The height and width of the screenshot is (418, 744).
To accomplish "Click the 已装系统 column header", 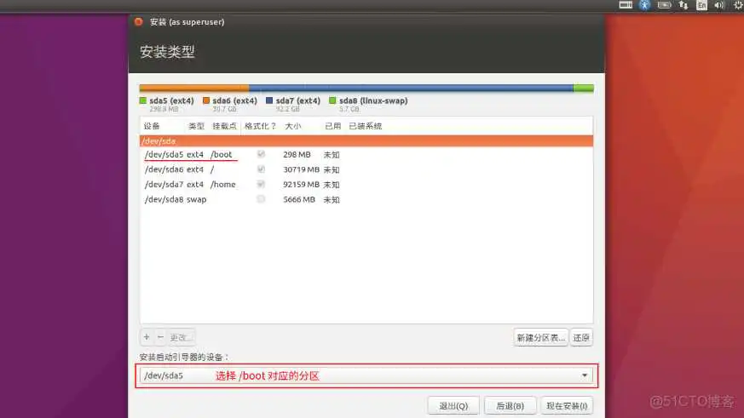I will (365, 126).
